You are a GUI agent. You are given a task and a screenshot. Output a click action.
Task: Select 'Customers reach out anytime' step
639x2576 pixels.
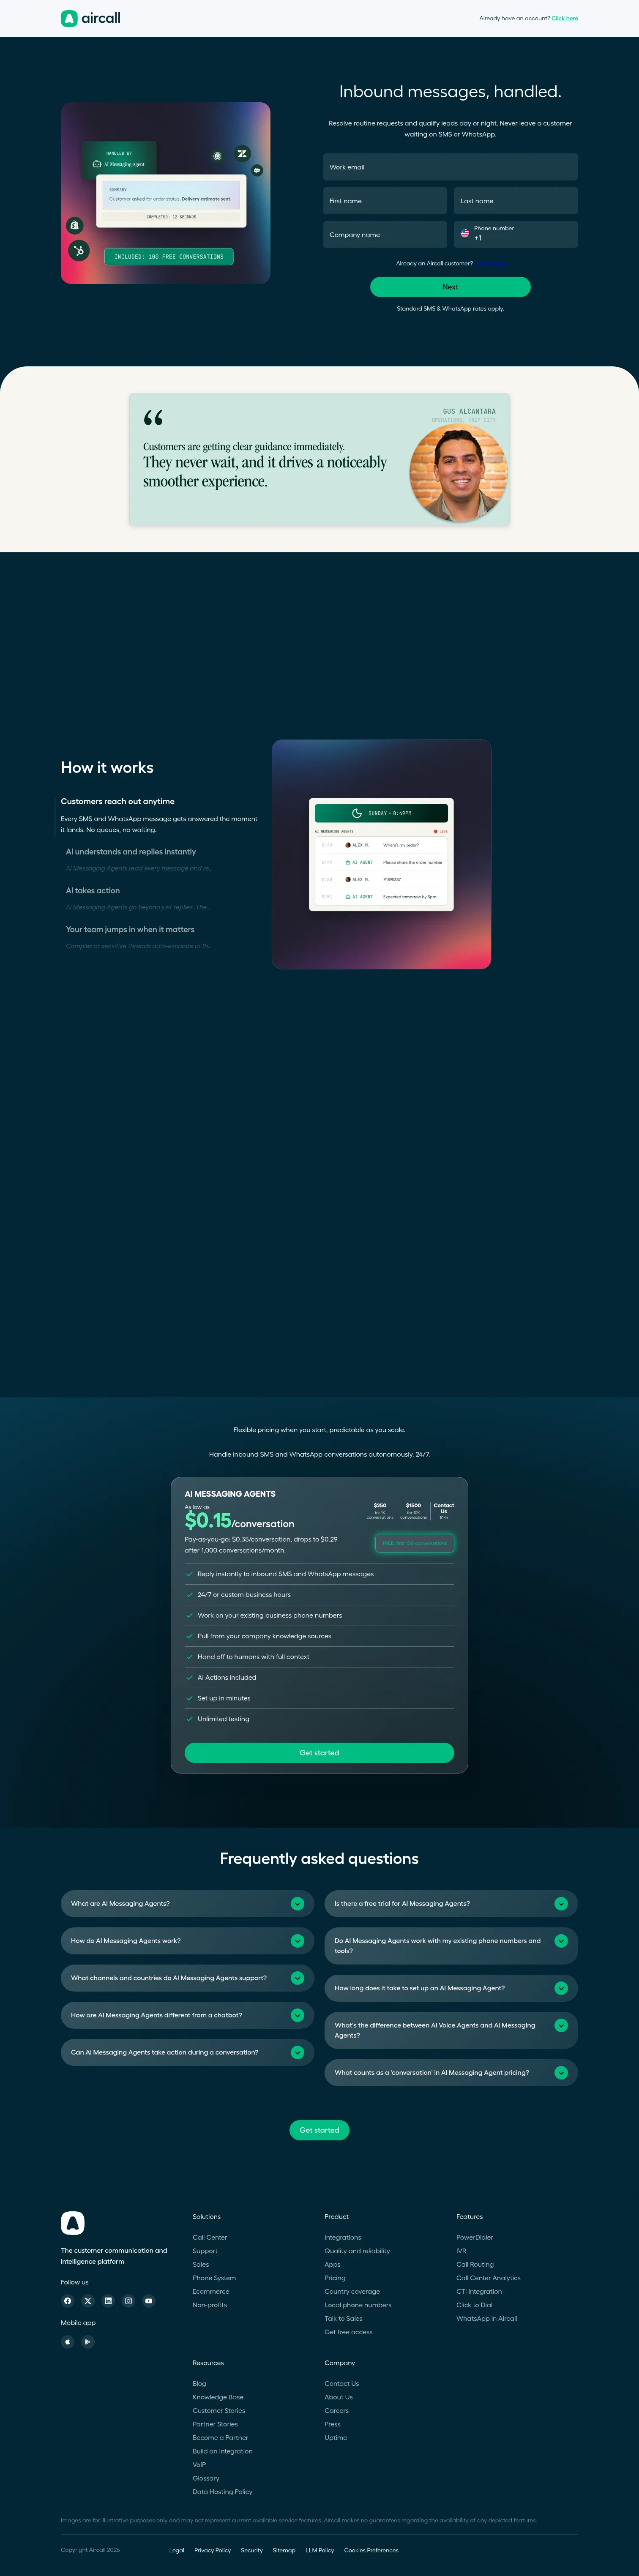coord(117,801)
